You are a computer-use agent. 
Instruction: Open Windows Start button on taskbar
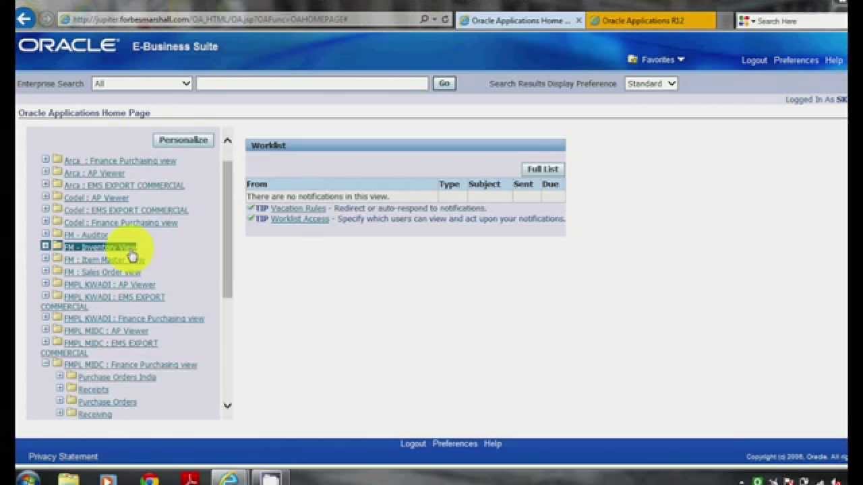tap(28, 480)
